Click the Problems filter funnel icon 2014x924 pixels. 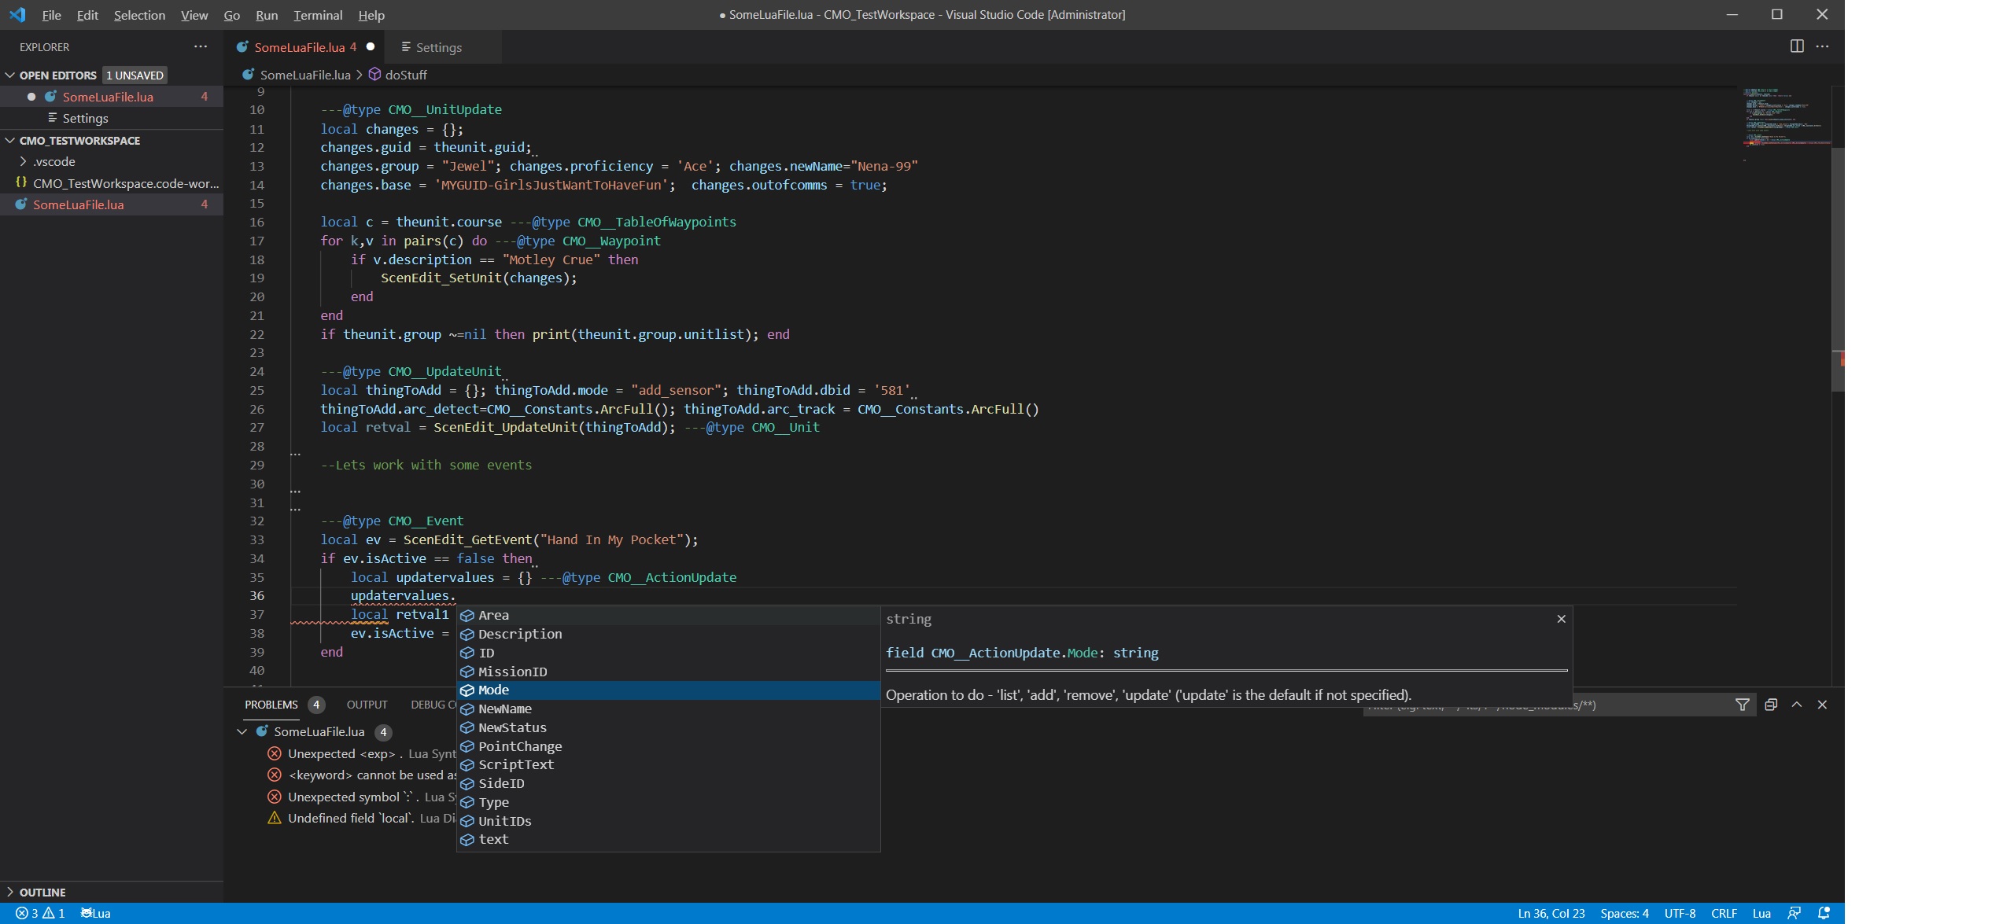[1742, 705]
